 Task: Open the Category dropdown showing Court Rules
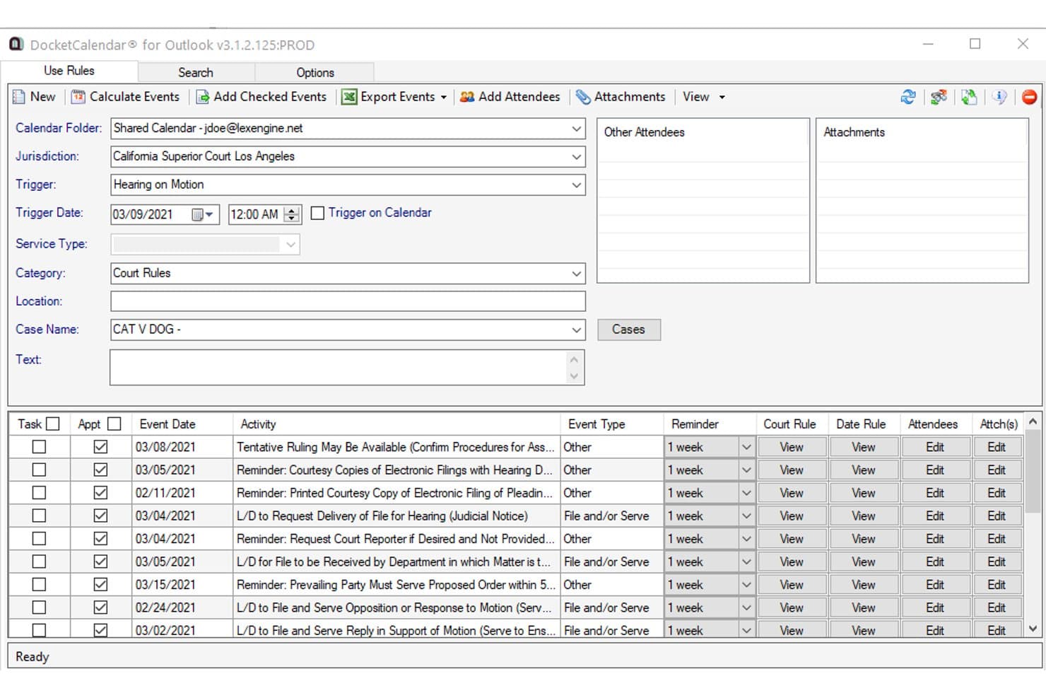pyautogui.click(x=576, y=274)
